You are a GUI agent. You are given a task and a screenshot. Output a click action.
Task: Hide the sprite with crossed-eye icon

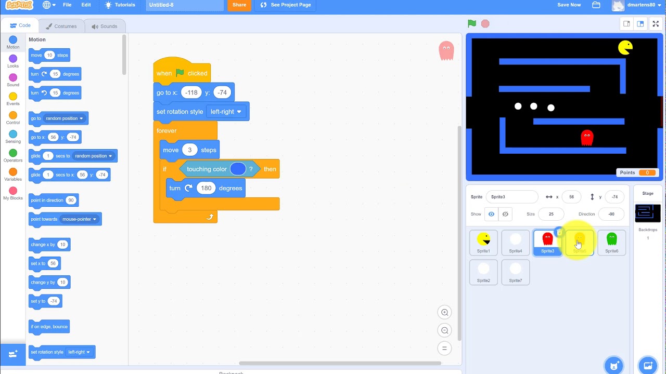tap(505, 214)
